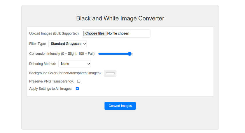This screenshot has width=245, height=133.
Task: Enable the Preserve PNG Transparency checkbox
Action: (x=79, y=81)
